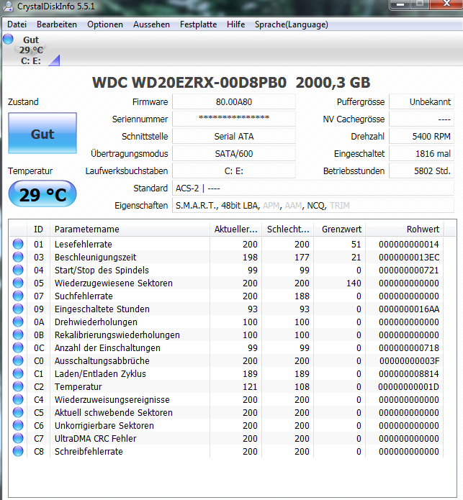This screenshot has width=463, height=500.
Task: Minimize the CrystalDiskInfo window
Action: [x=401, y=4]
